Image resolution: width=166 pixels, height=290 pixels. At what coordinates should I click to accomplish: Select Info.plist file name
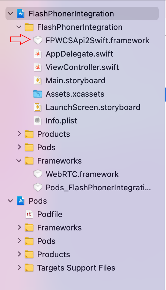click(x=61, y=121)
